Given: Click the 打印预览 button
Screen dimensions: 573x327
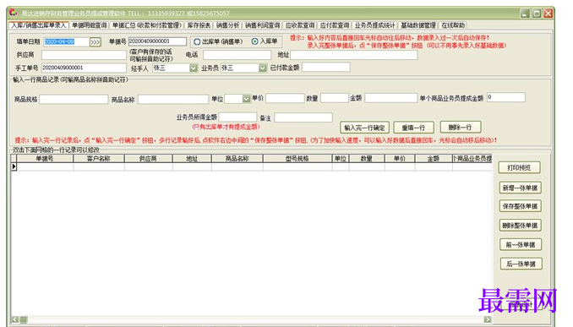Looking at the screenshot, I should [x=519, y=167].
